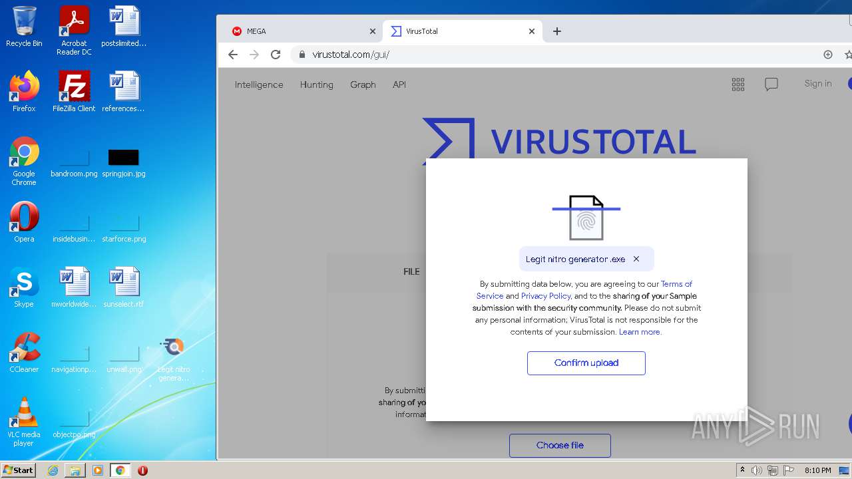Open postslimited Word document icon
Viewport: 852px width, 479px height.
(124, 27)
